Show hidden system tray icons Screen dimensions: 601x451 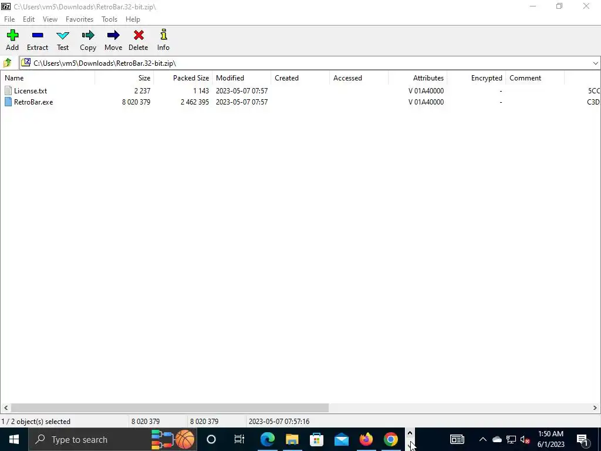(x=482, y=439)
